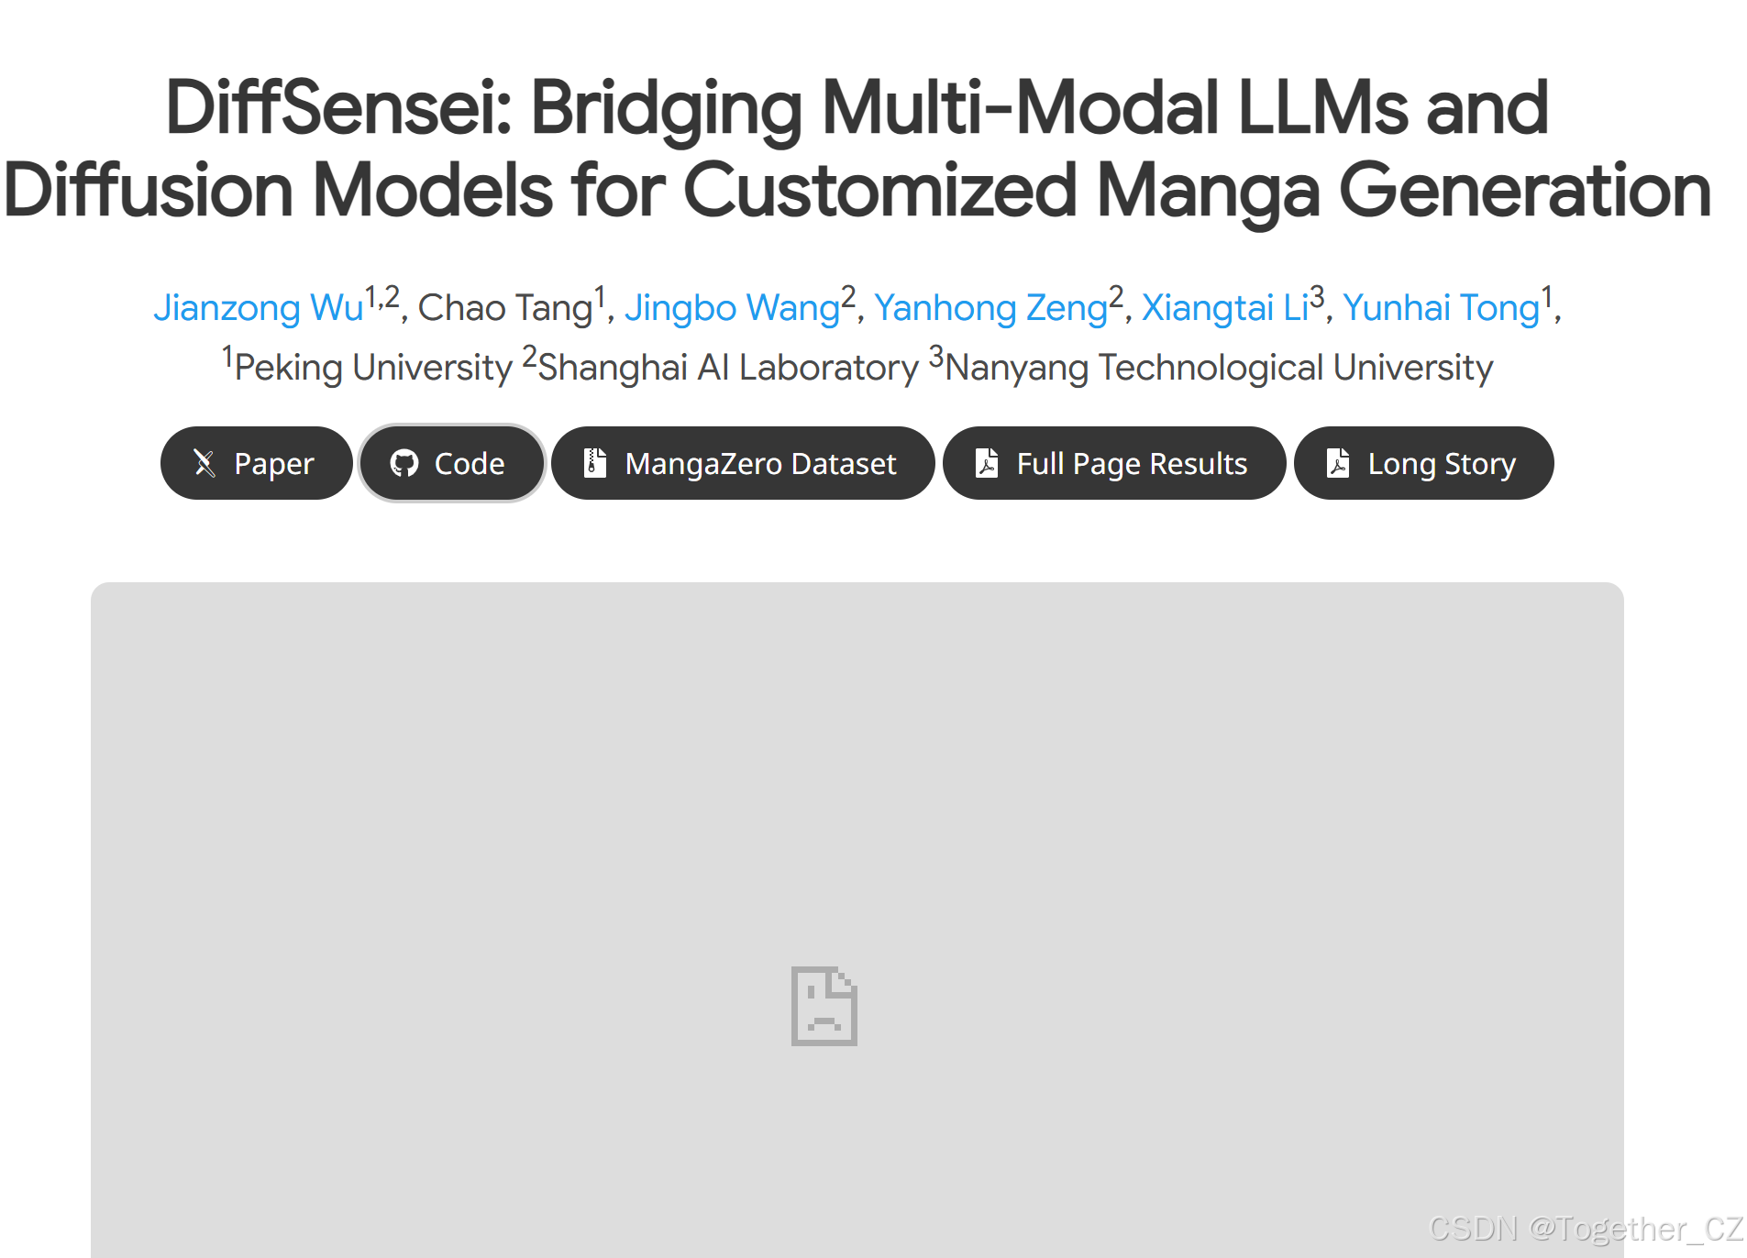Click the PDF icon on Full Page Results button
The image size is (1747, 1258).
coord(988,463)
